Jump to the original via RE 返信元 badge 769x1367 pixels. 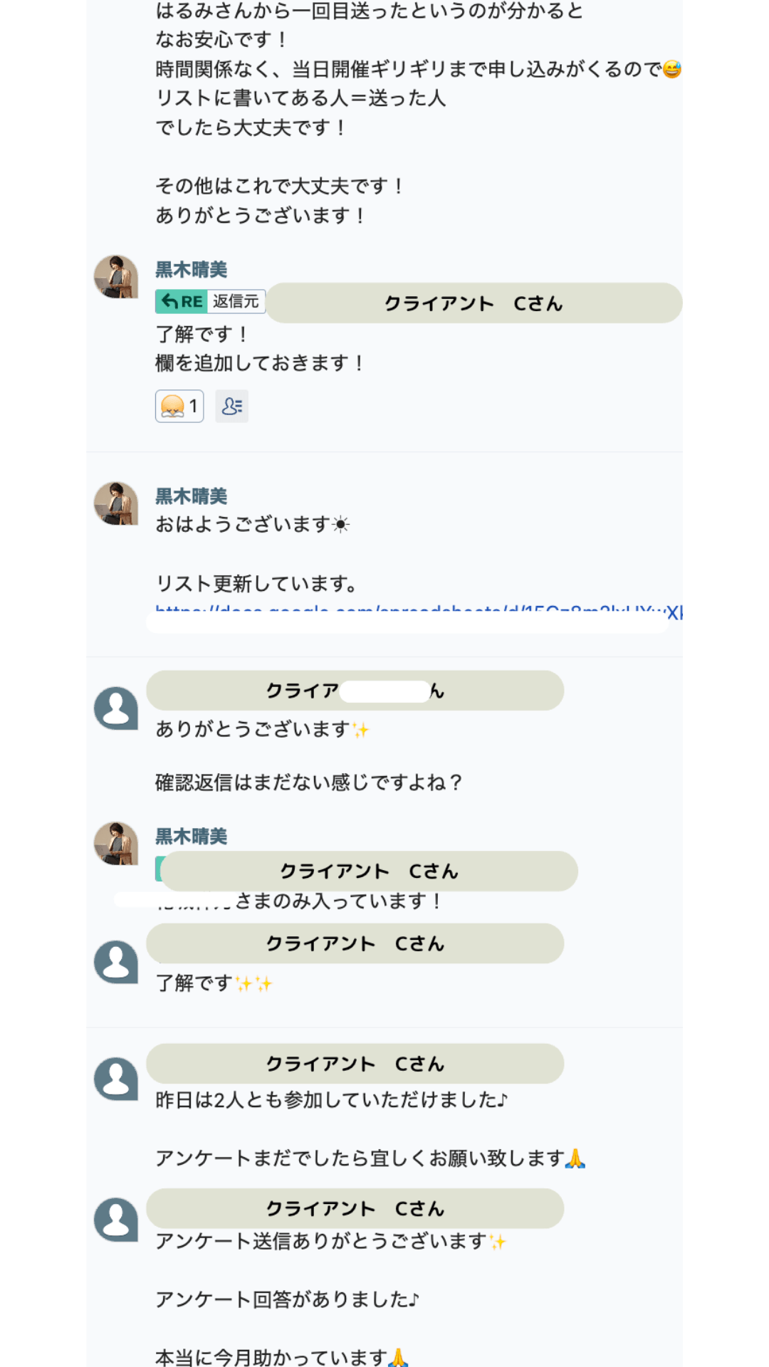[210, 302]
